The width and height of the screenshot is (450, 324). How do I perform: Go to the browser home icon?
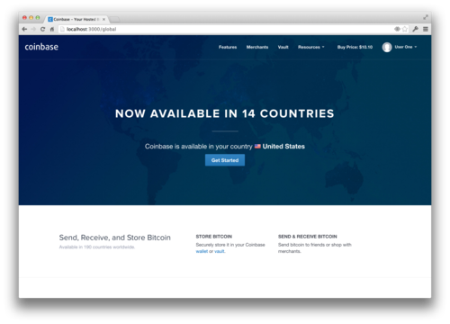(x=52, y=29)
